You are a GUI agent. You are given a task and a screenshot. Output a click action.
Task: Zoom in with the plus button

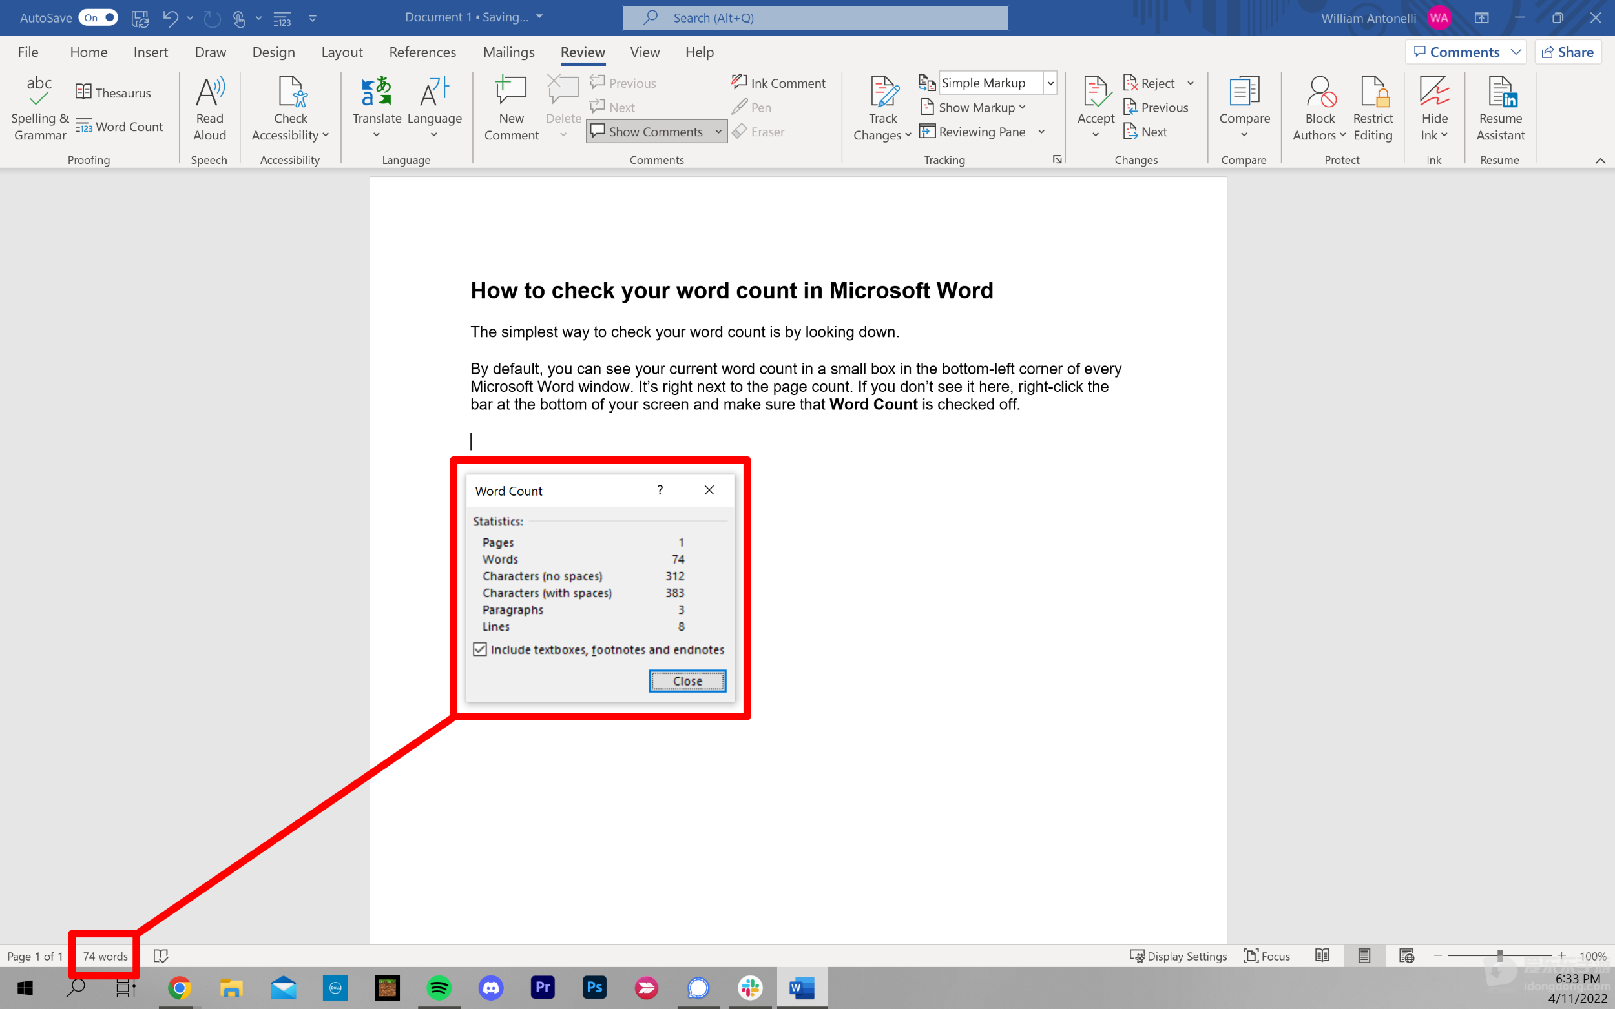pyautogui.click(x=1561, y=955)
